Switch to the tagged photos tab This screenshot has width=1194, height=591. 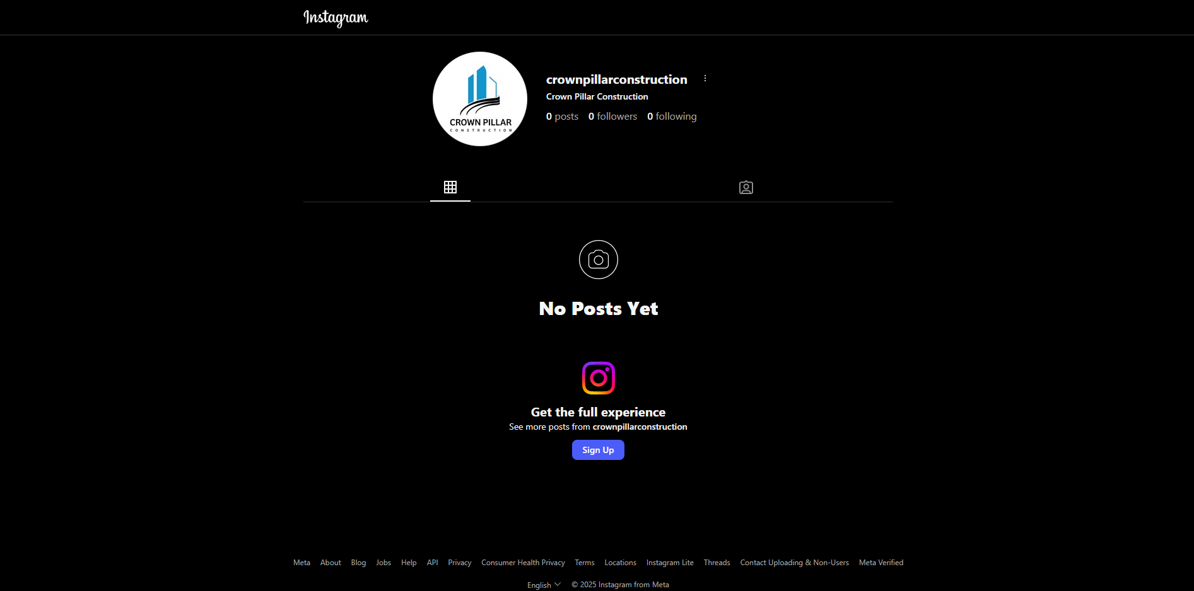746,187
